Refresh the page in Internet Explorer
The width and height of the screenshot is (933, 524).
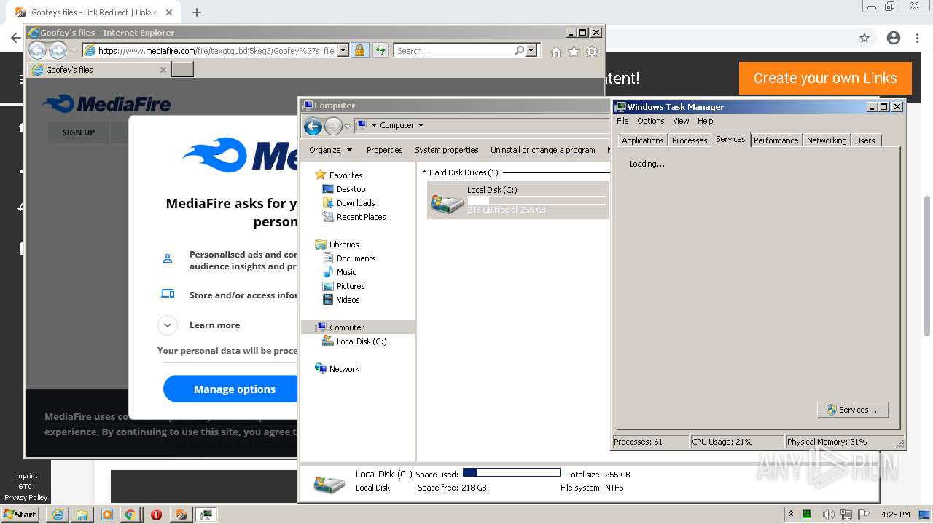(x=380, y=51)
